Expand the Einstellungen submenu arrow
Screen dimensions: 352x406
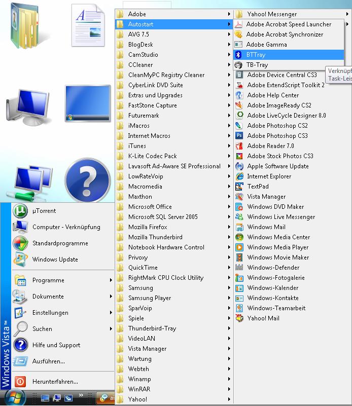111,313
